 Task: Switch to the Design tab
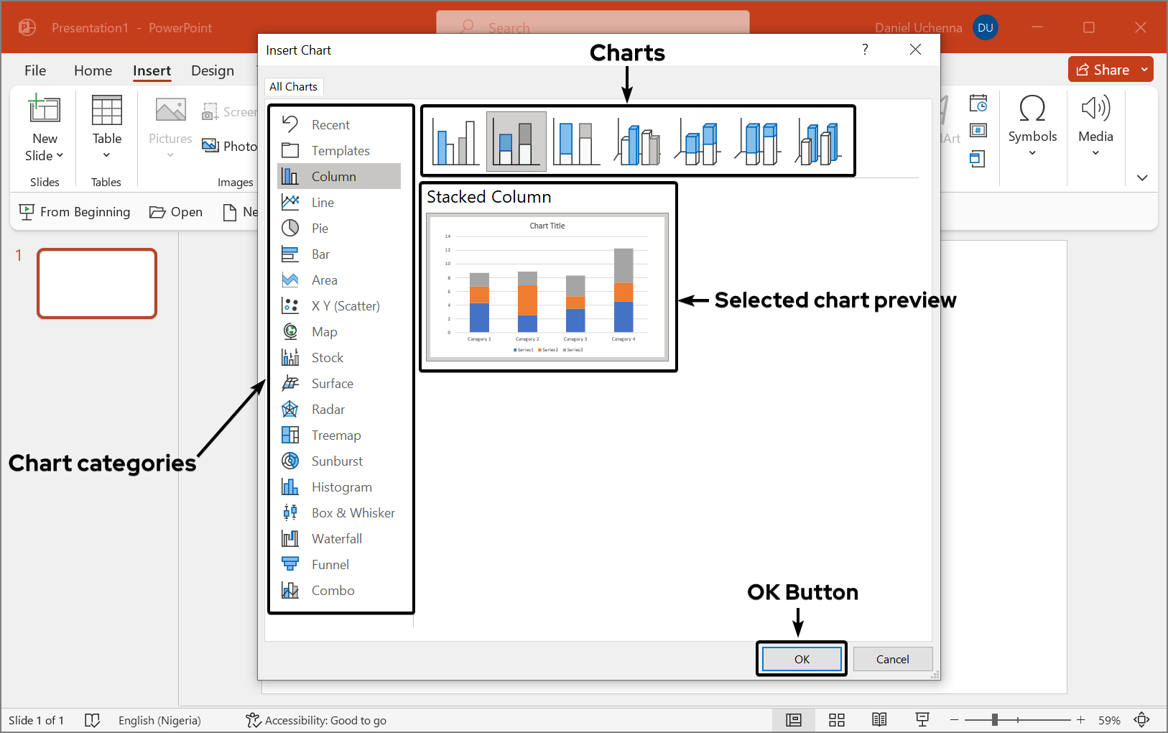212,70
